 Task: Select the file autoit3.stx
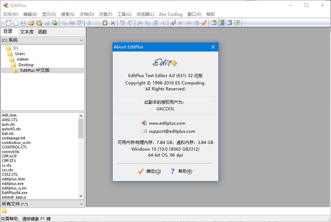[x=12, y=129]
